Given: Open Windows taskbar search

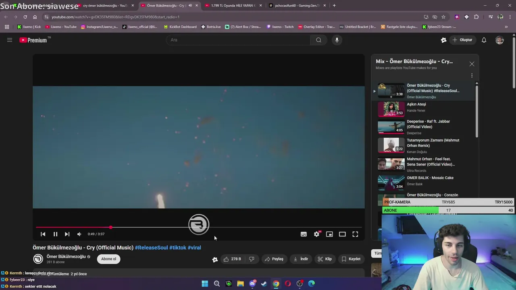Looking at the screenshot, I should 217,284.
